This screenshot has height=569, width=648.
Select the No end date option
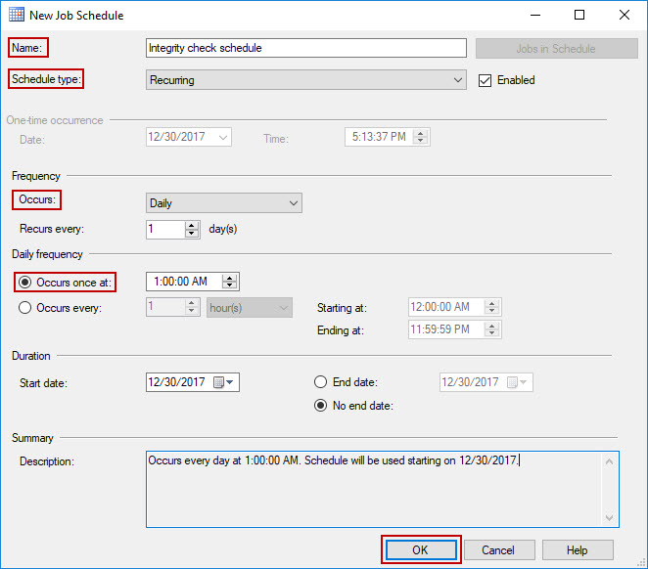[x=320, y=406]
